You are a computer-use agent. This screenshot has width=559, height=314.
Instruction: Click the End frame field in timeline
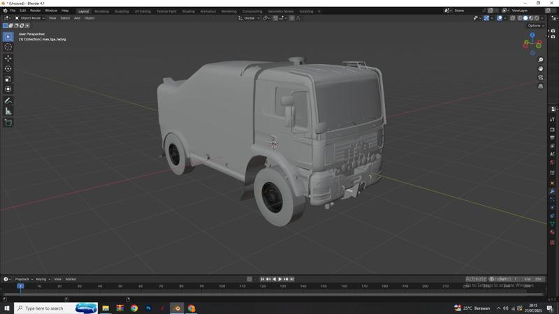pyautogui.click(x=533, y=279)
